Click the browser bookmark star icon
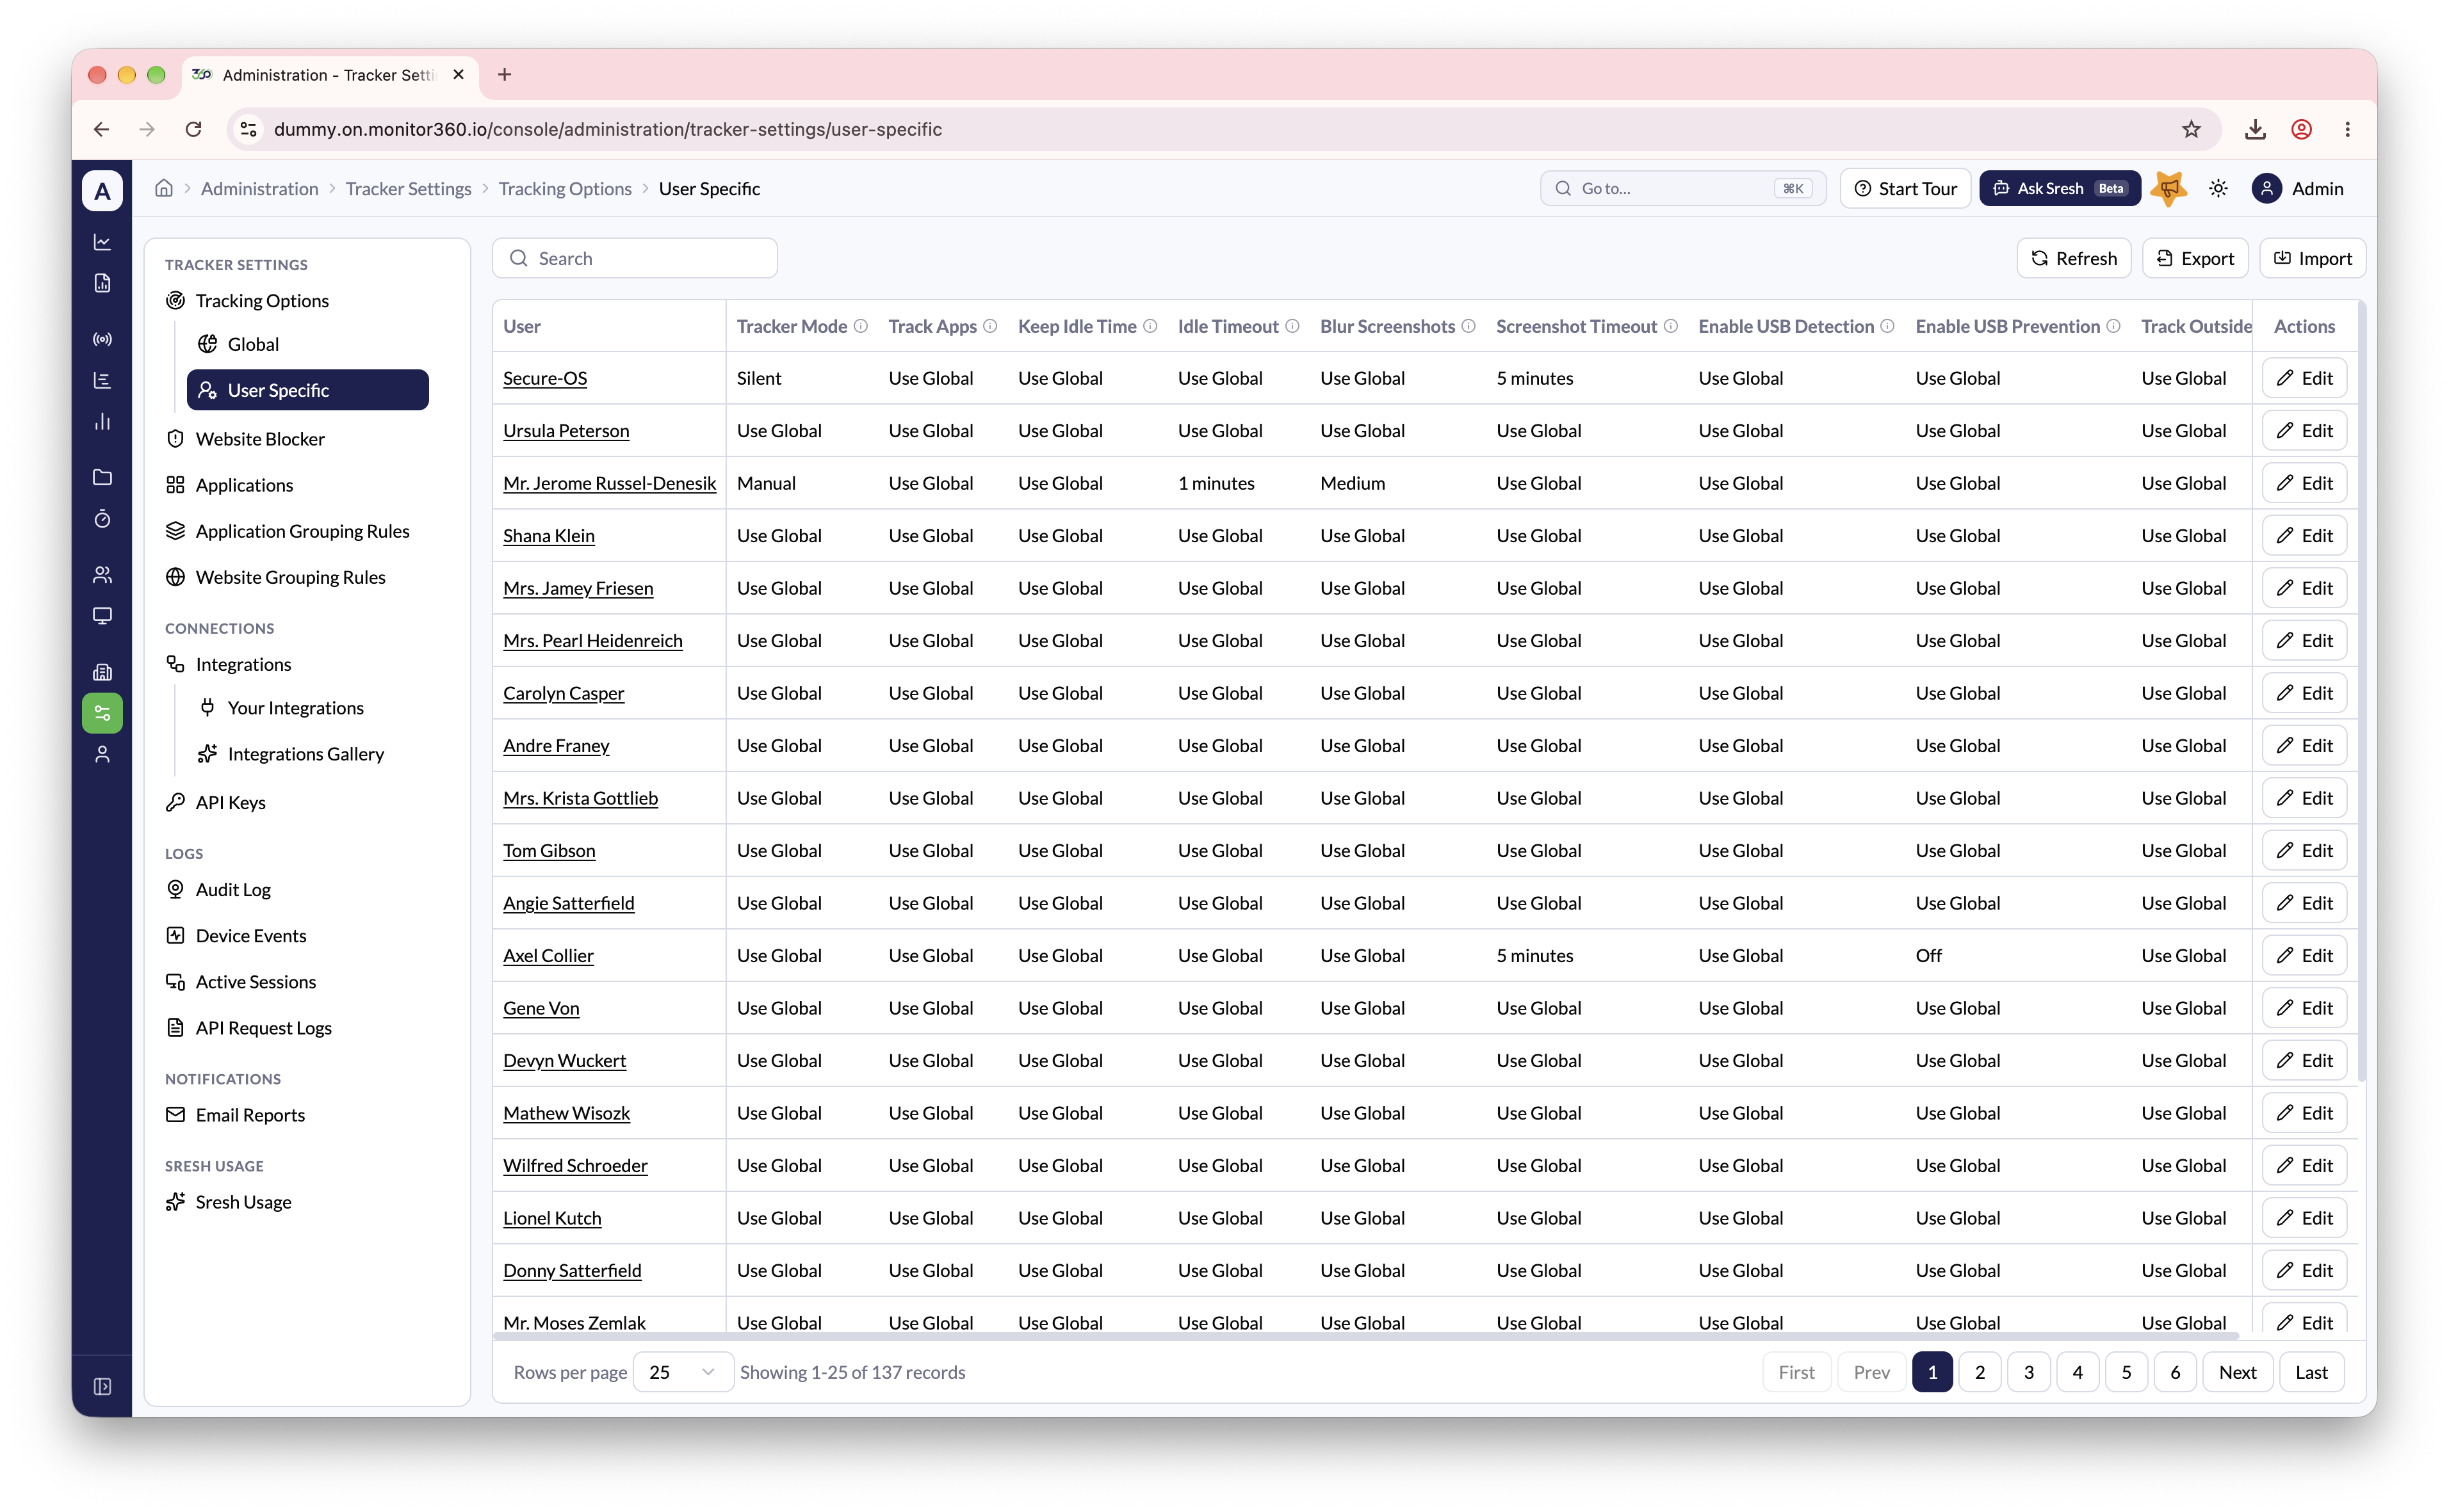Viewport: 2449px width, 1512px height. (x=2191, y=129)
